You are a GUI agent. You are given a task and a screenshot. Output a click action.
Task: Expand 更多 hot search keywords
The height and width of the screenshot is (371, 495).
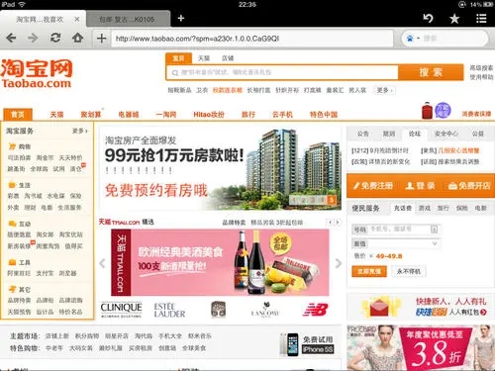click(384, 90)
